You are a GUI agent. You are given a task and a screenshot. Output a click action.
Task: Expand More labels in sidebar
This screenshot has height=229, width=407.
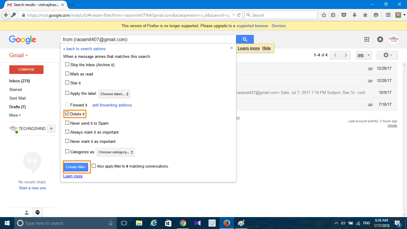(x=15, y=115)
